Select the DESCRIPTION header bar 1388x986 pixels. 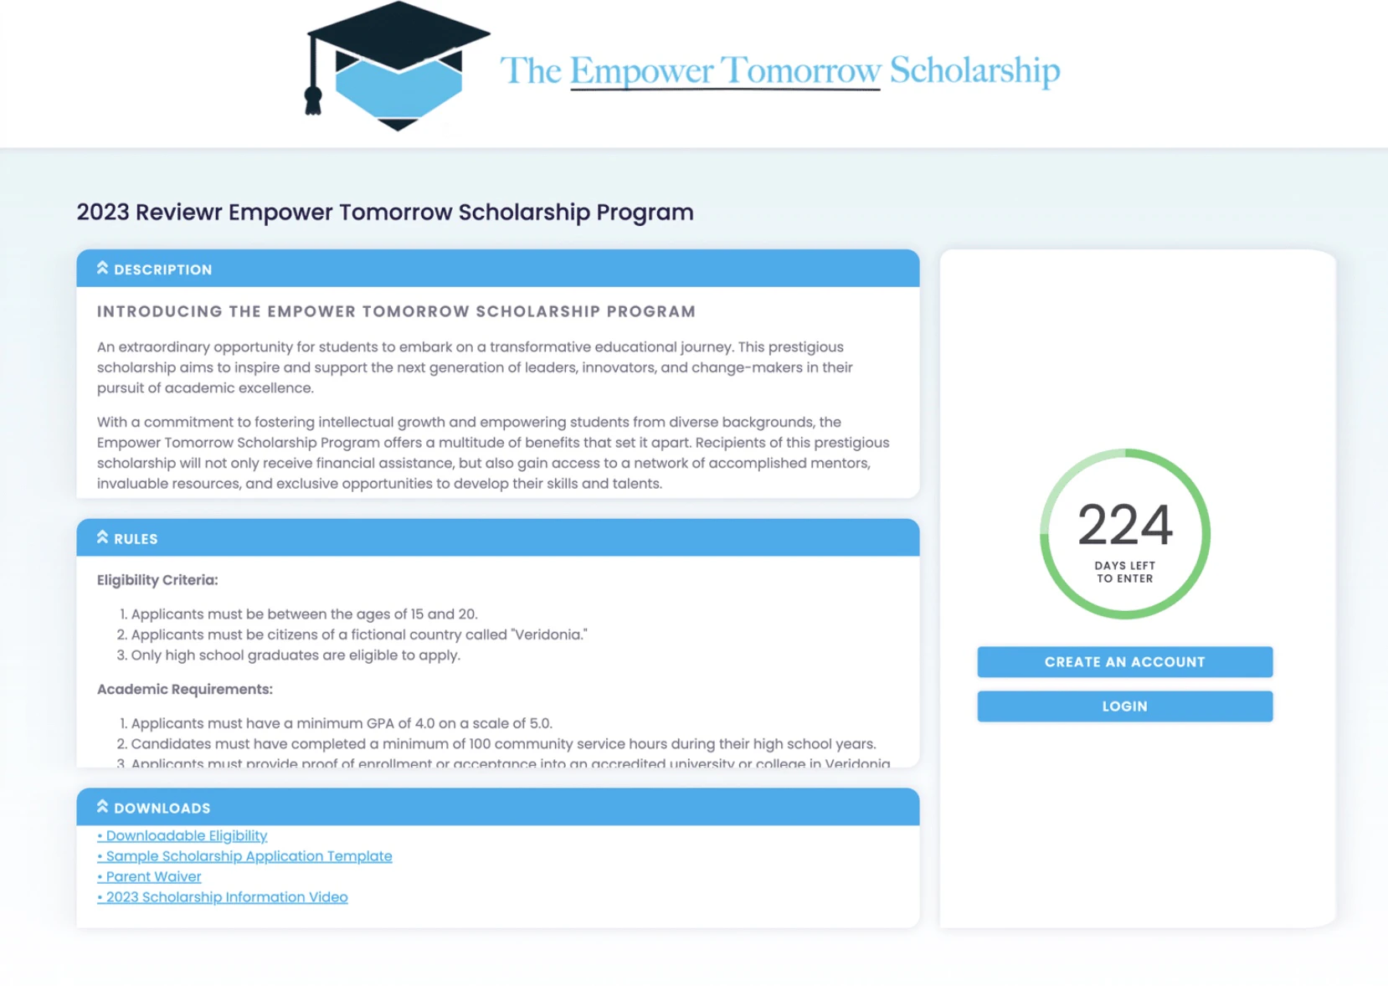(x=498, y=269)
